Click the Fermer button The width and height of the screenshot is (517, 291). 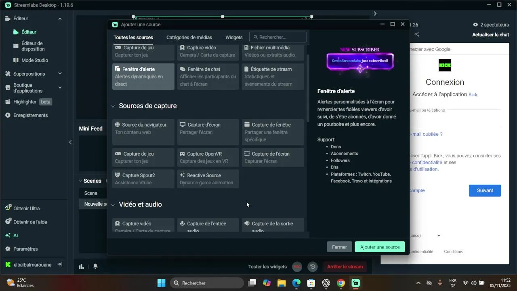point(339,247)
